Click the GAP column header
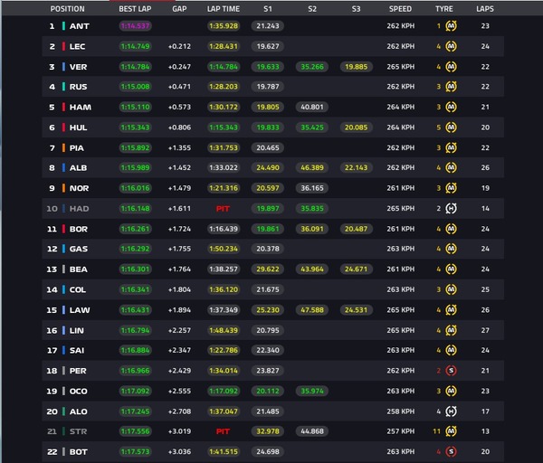The width and height of the screenshot is (543, 463). tap(179, 9)
